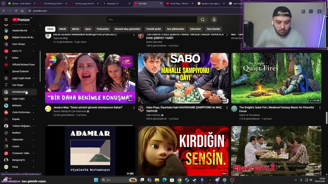The image size is (328, 184).
Task: Open the BongomyTv subscription channel
Action: tap(19, 160)
